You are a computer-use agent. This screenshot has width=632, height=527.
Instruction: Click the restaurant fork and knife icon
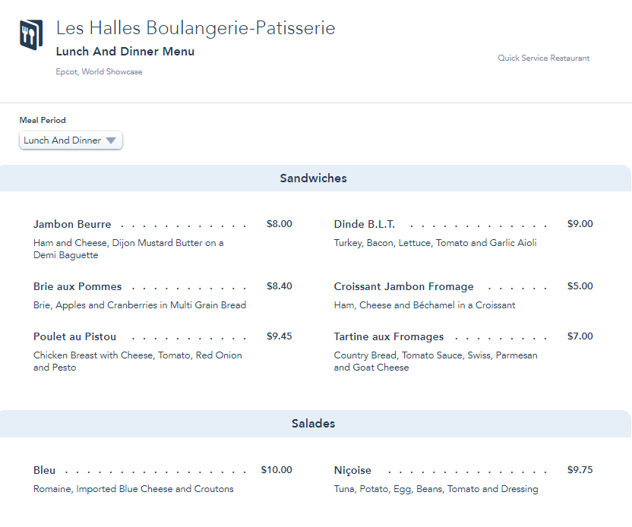click(x=30, y=35)
